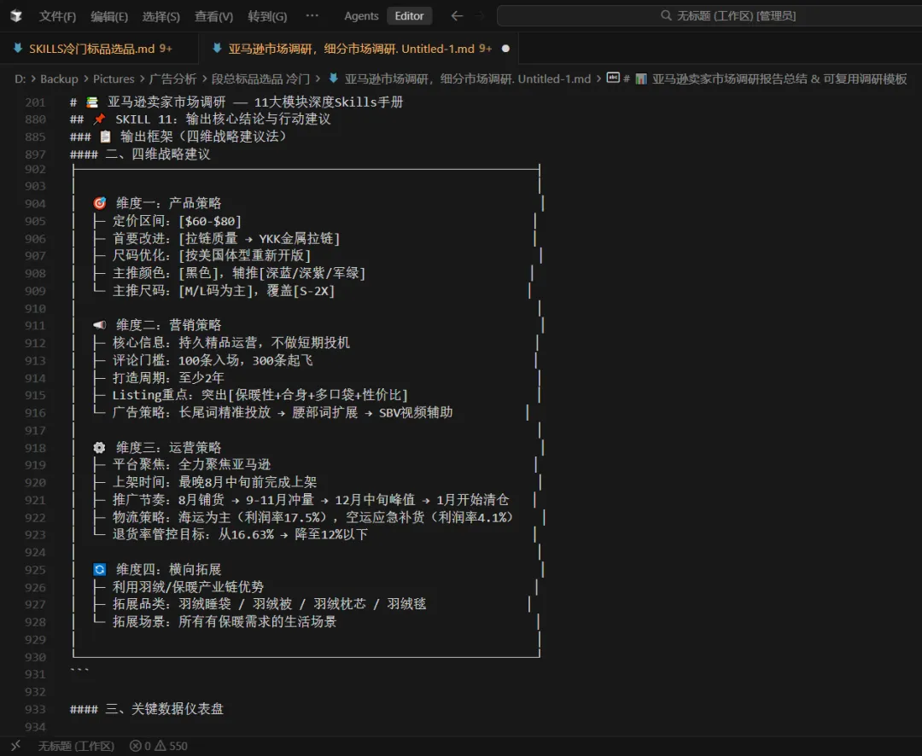Image resolution: width=922 pixels, height=756 pixels.
Task: Select the Untitled-1.md market research tab
Action: tap(359, 49)
